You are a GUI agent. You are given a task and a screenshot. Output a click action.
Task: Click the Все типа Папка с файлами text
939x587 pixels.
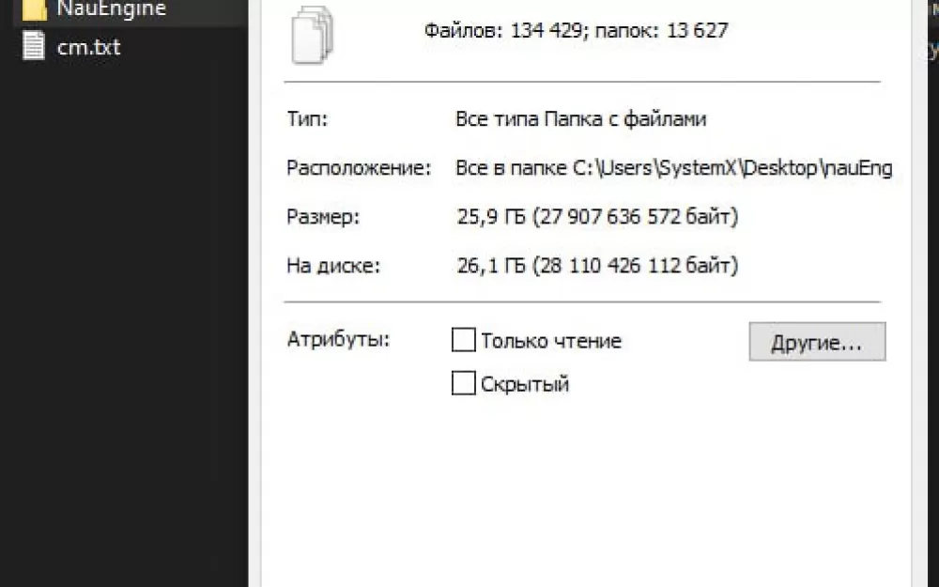[581, 118]
